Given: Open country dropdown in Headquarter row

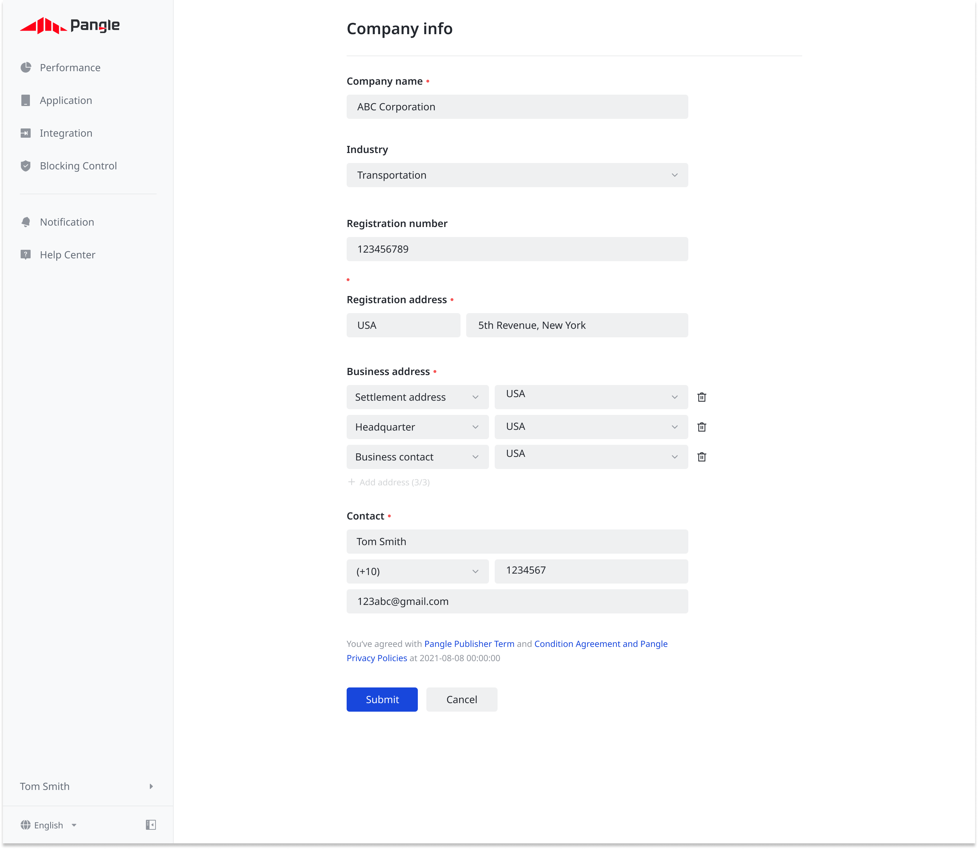Looking at the screenshot, I should coord(591,427).
